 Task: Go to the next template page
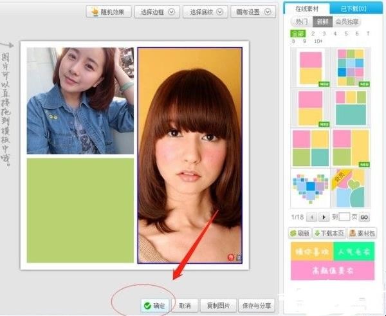click(x=324, y=218)
